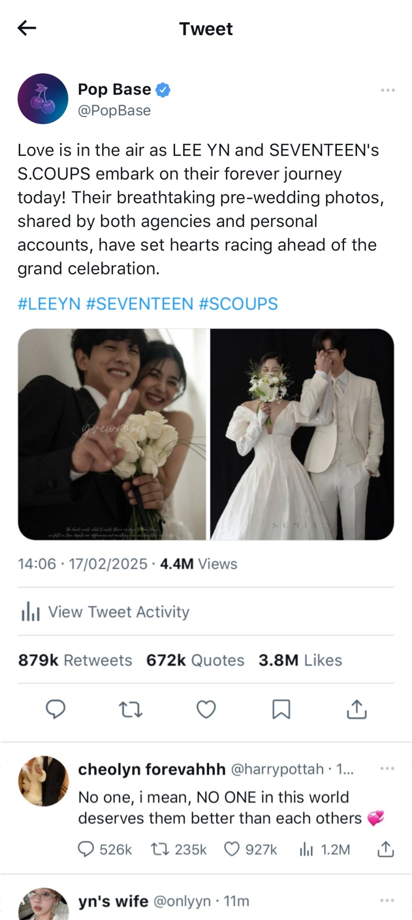Tap the back arrow
Image resolution: width=412 pixels, height=920 pixels.
pos(27,28)
